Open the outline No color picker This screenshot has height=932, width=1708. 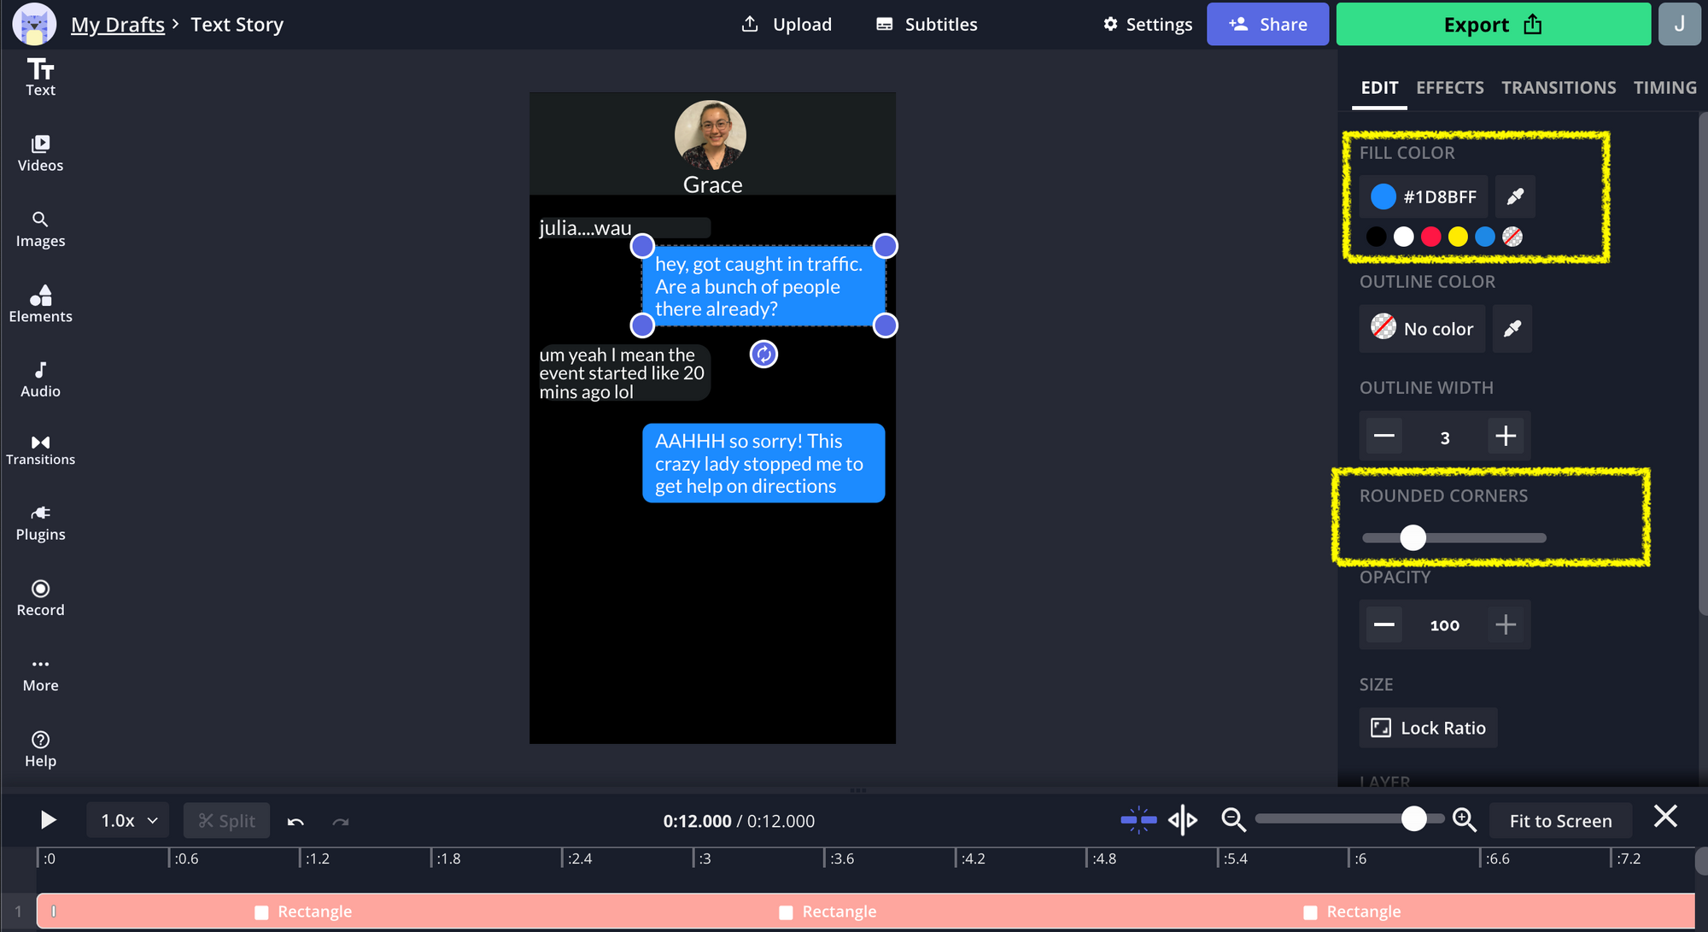(1423, 329)
